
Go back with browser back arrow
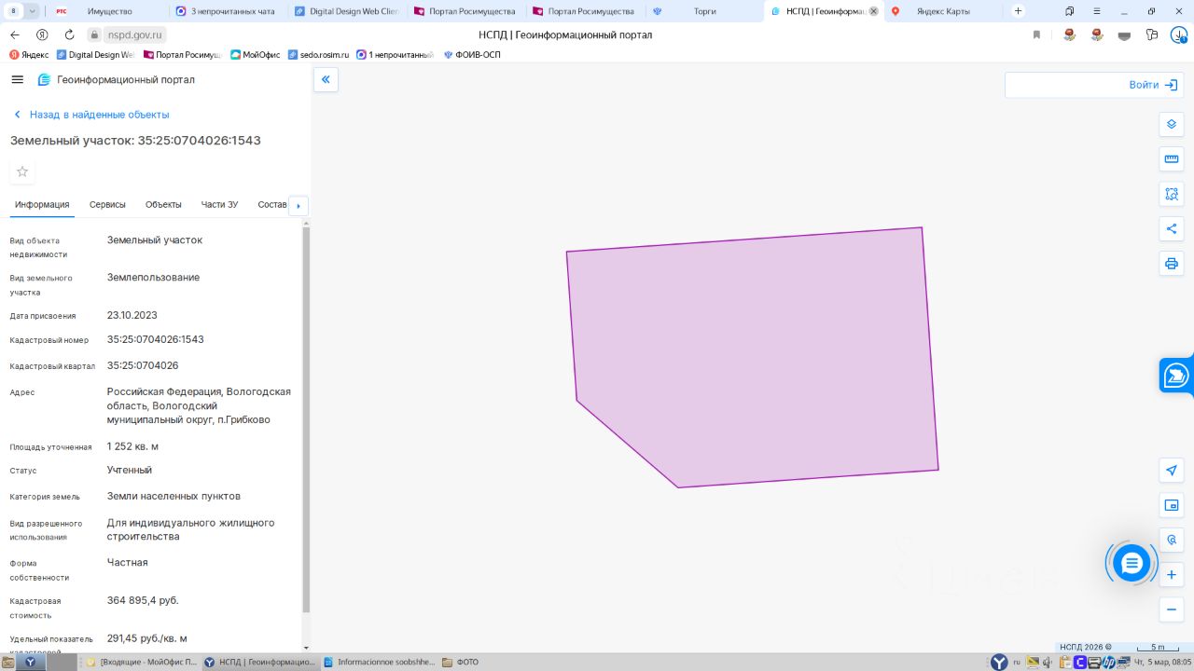(x=15, y=34)
